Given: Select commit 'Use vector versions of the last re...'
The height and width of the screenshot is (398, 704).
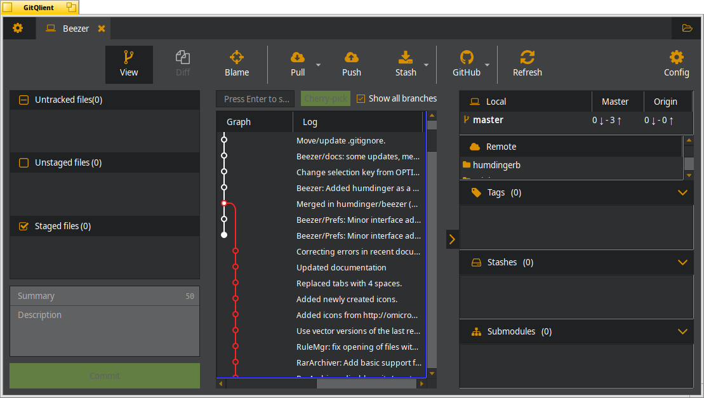Looking at the screenshot, I should [358, 331].
